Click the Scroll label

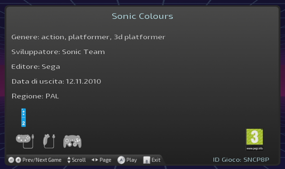(x=79, y=160)
